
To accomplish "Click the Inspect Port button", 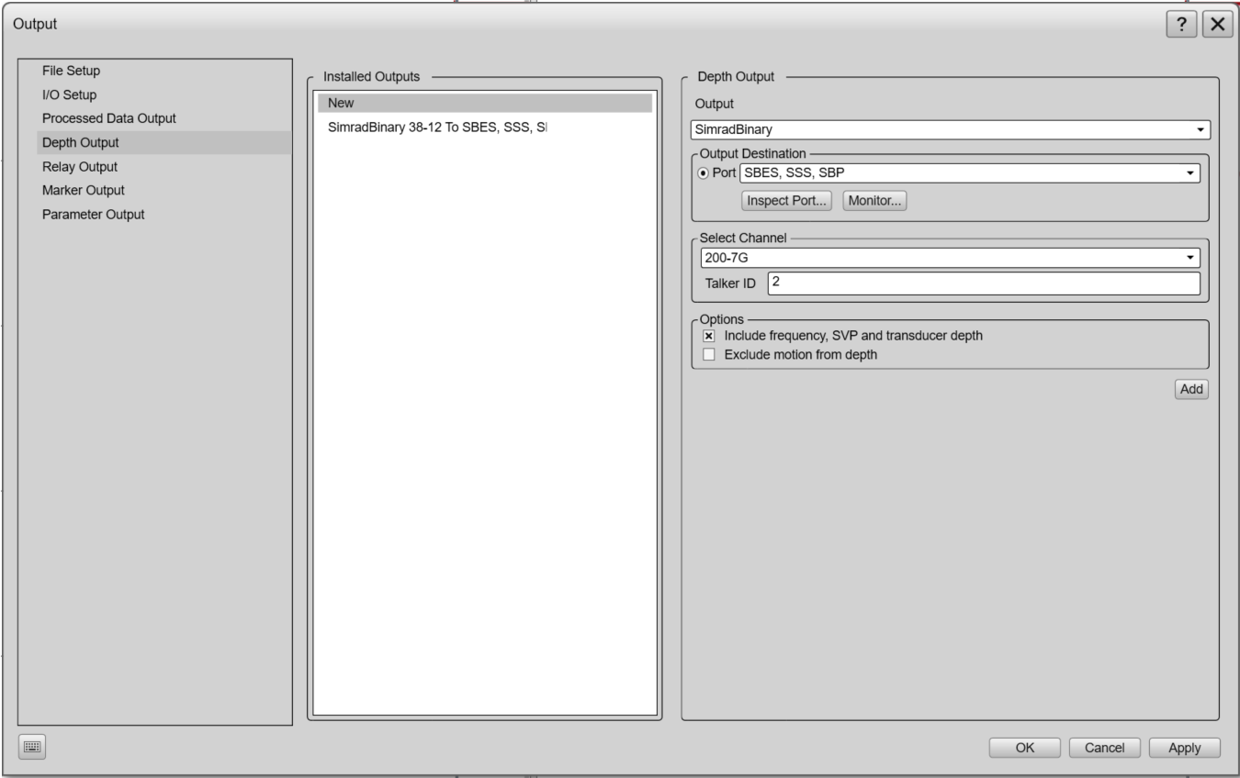I will pos(787,201).
